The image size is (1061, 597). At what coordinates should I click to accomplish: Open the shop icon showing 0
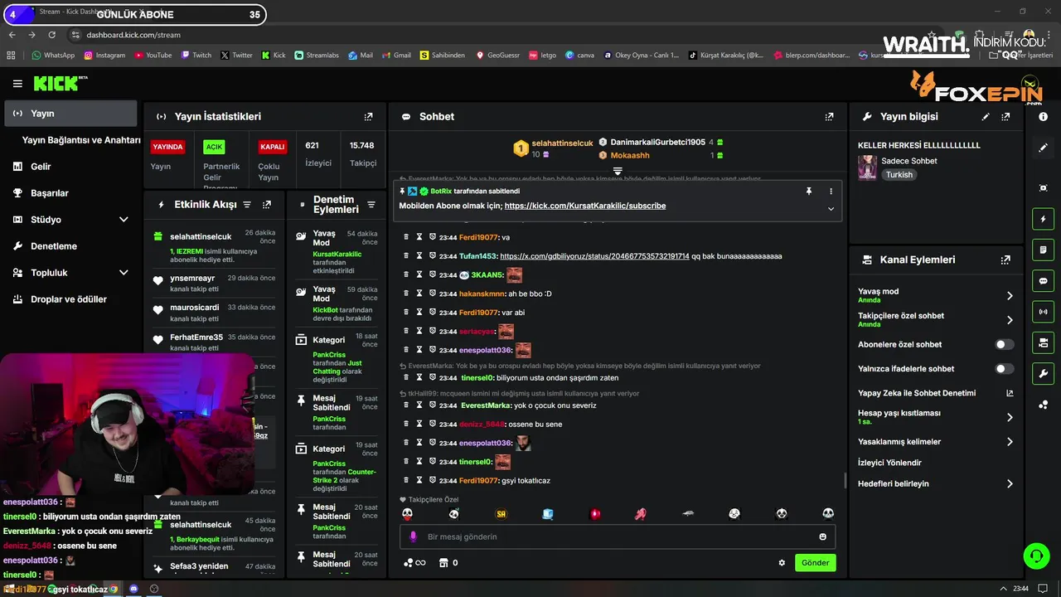(448, 563)
